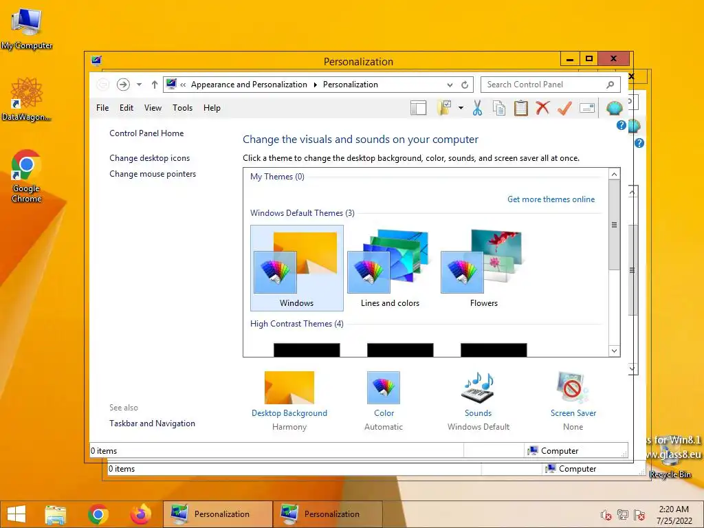Click the theme list scrollbar thumb

click(x=614, y=225)
